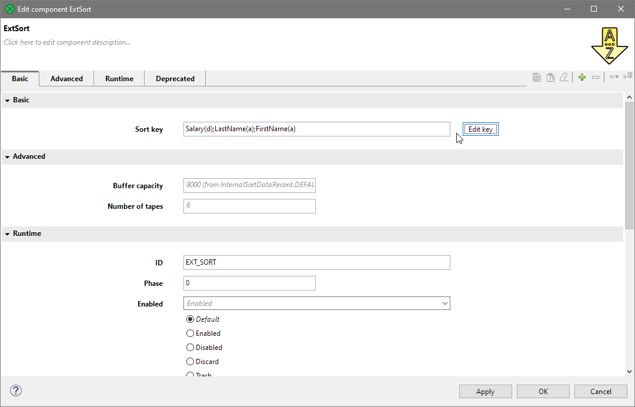Image resolution: width=635 pixels, height=407 pixels.
Task: Collapse the Runtime section header
Action: pos(27,233)
